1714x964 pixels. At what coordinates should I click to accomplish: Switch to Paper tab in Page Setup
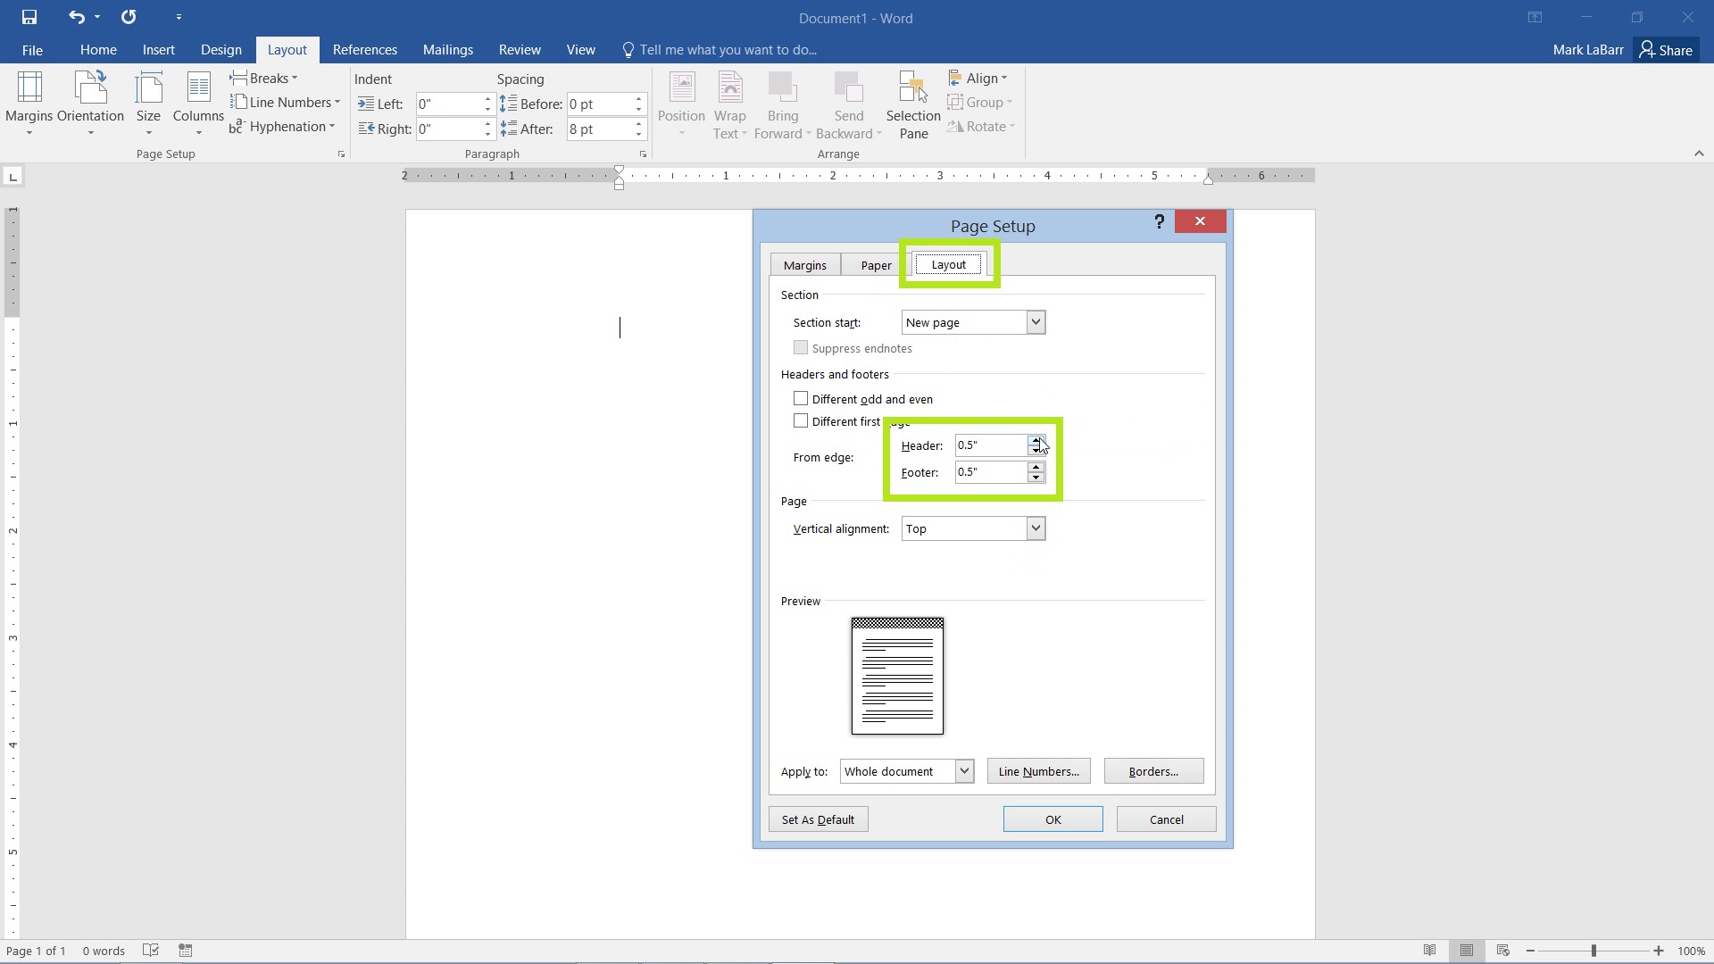(876, 265)
